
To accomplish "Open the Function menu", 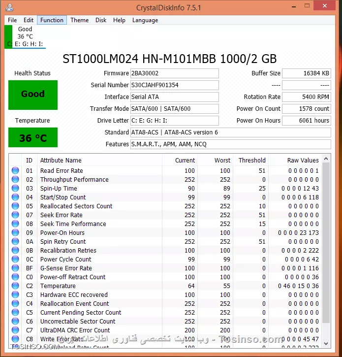I will 52,20.
